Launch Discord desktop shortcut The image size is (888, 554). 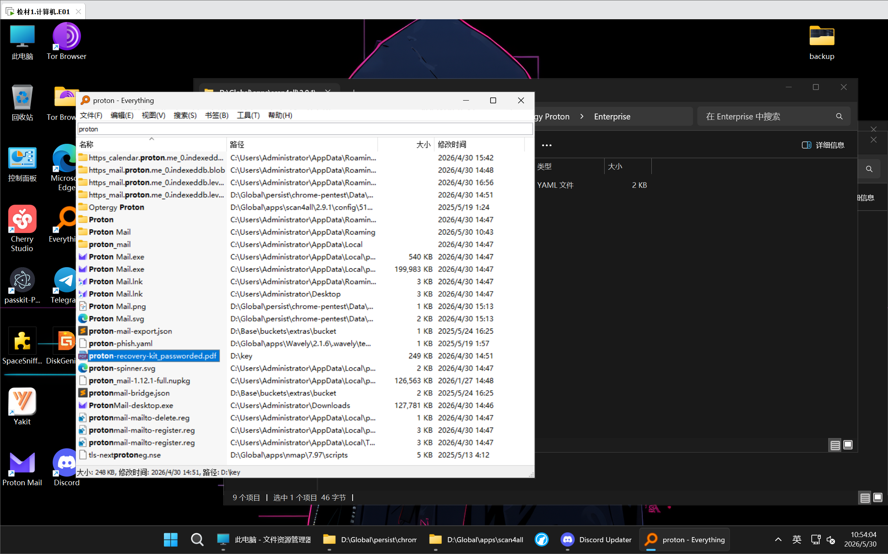coord(66,468)
